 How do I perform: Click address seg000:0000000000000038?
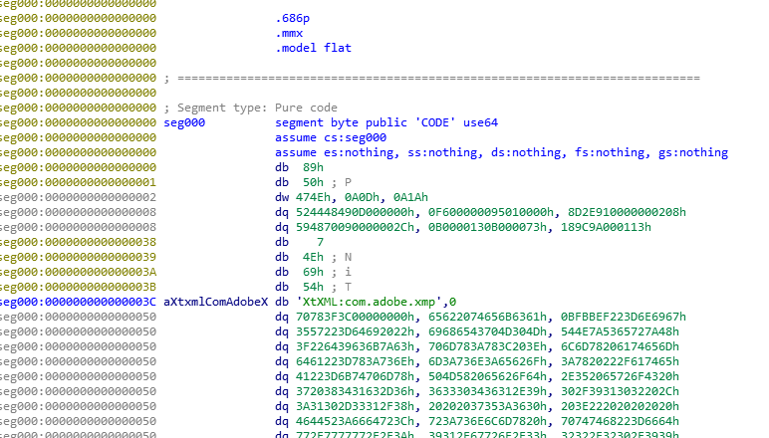click(x=79, y=243)
